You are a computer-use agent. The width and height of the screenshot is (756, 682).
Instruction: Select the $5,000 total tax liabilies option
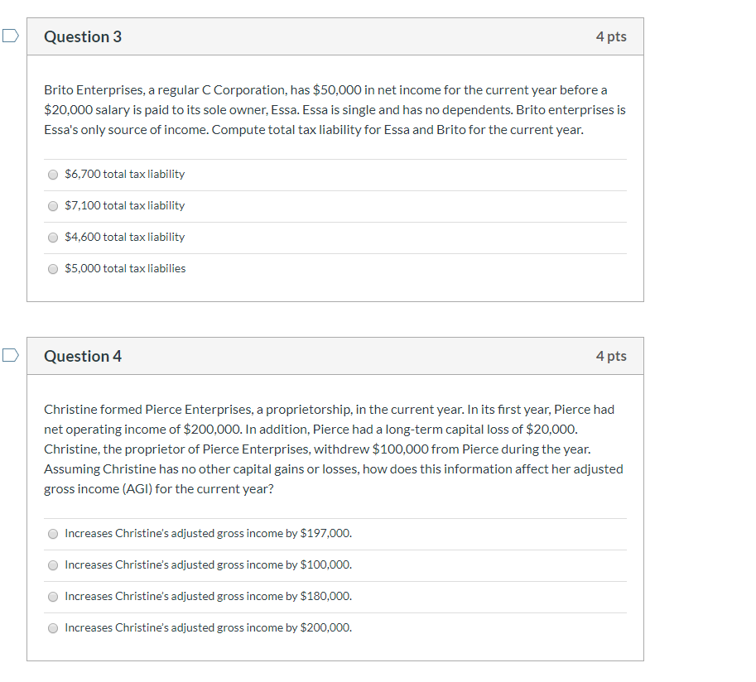[x=52, y=269]
